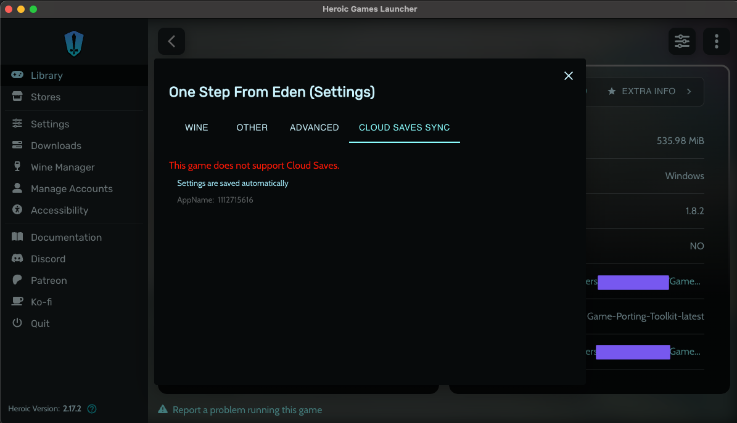Open the Documentation link in sidebar
Image resolution: width=737 pixels, height=423 pixels.
pyautogui.click(x=74, y=237)
